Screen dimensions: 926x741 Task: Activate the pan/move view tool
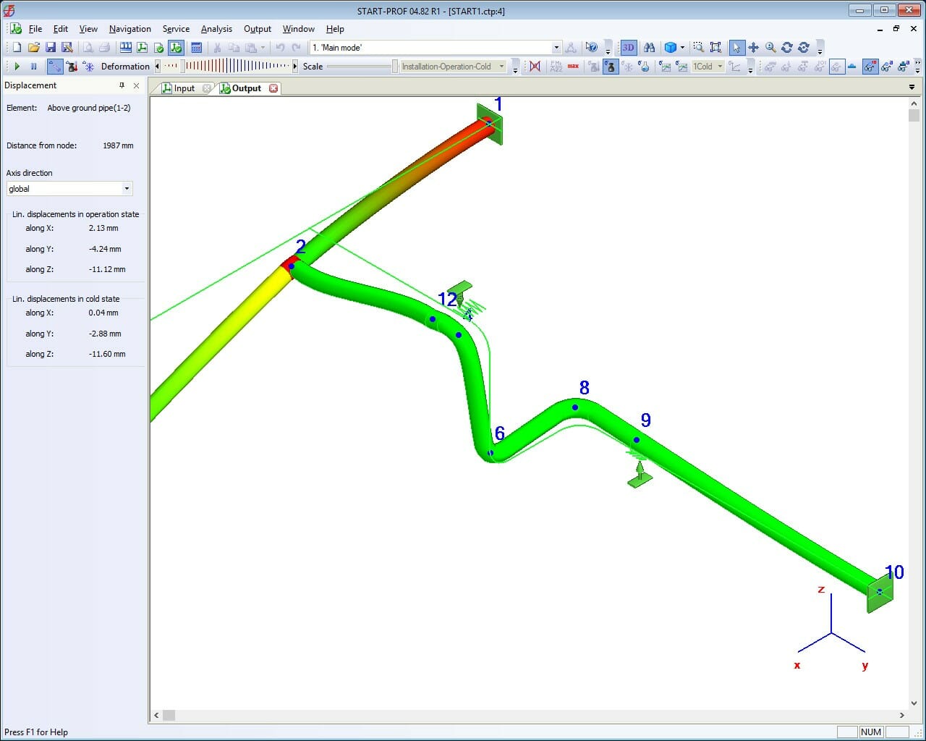pyautogui.click(x=752, y=47)
